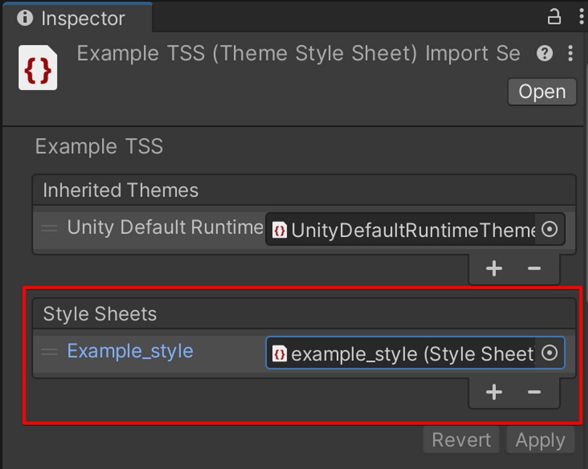Open object picker for UnityDefaultRuntimeTheme field
The width and height of the screenshot is (588, 469).
[x=550, y=229]
